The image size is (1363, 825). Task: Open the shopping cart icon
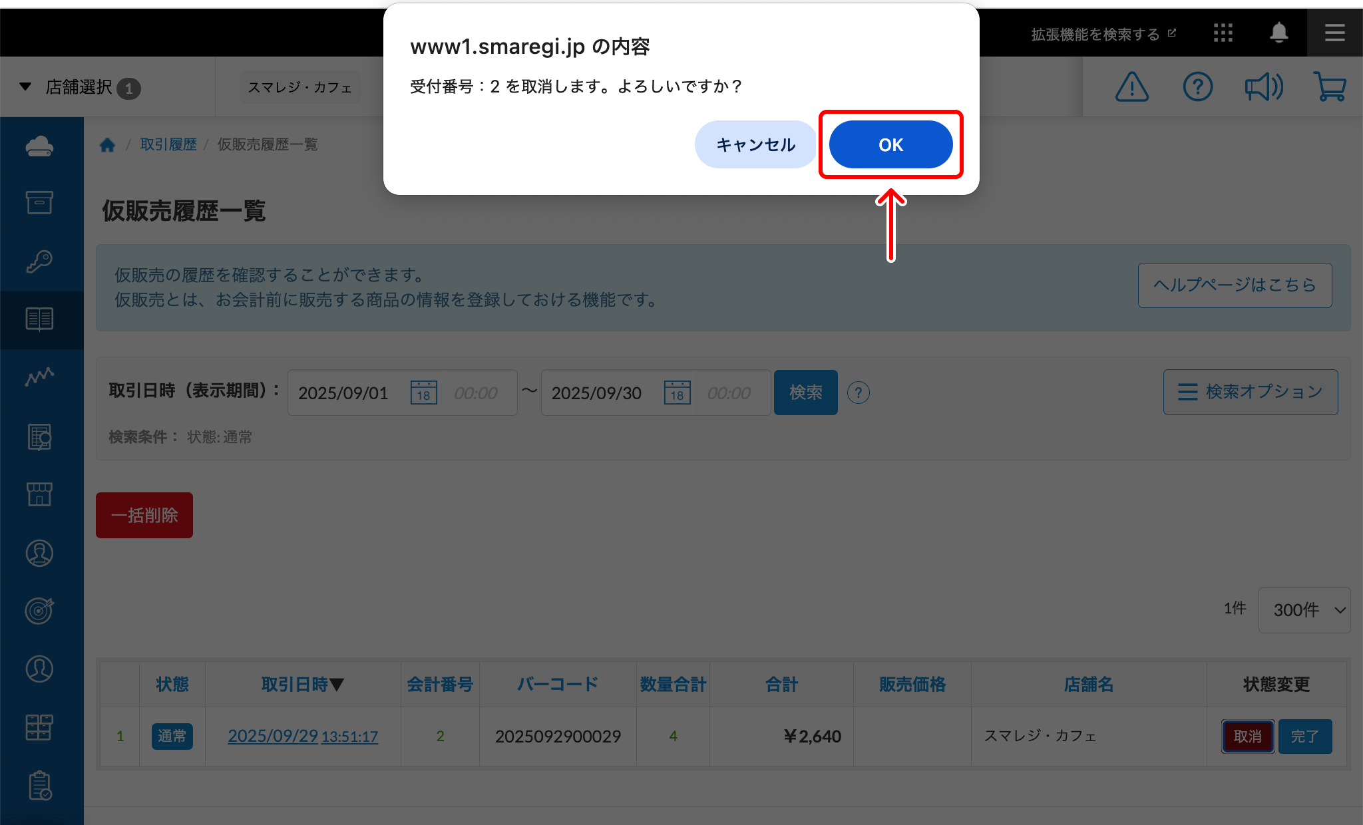click(1330, 87)
